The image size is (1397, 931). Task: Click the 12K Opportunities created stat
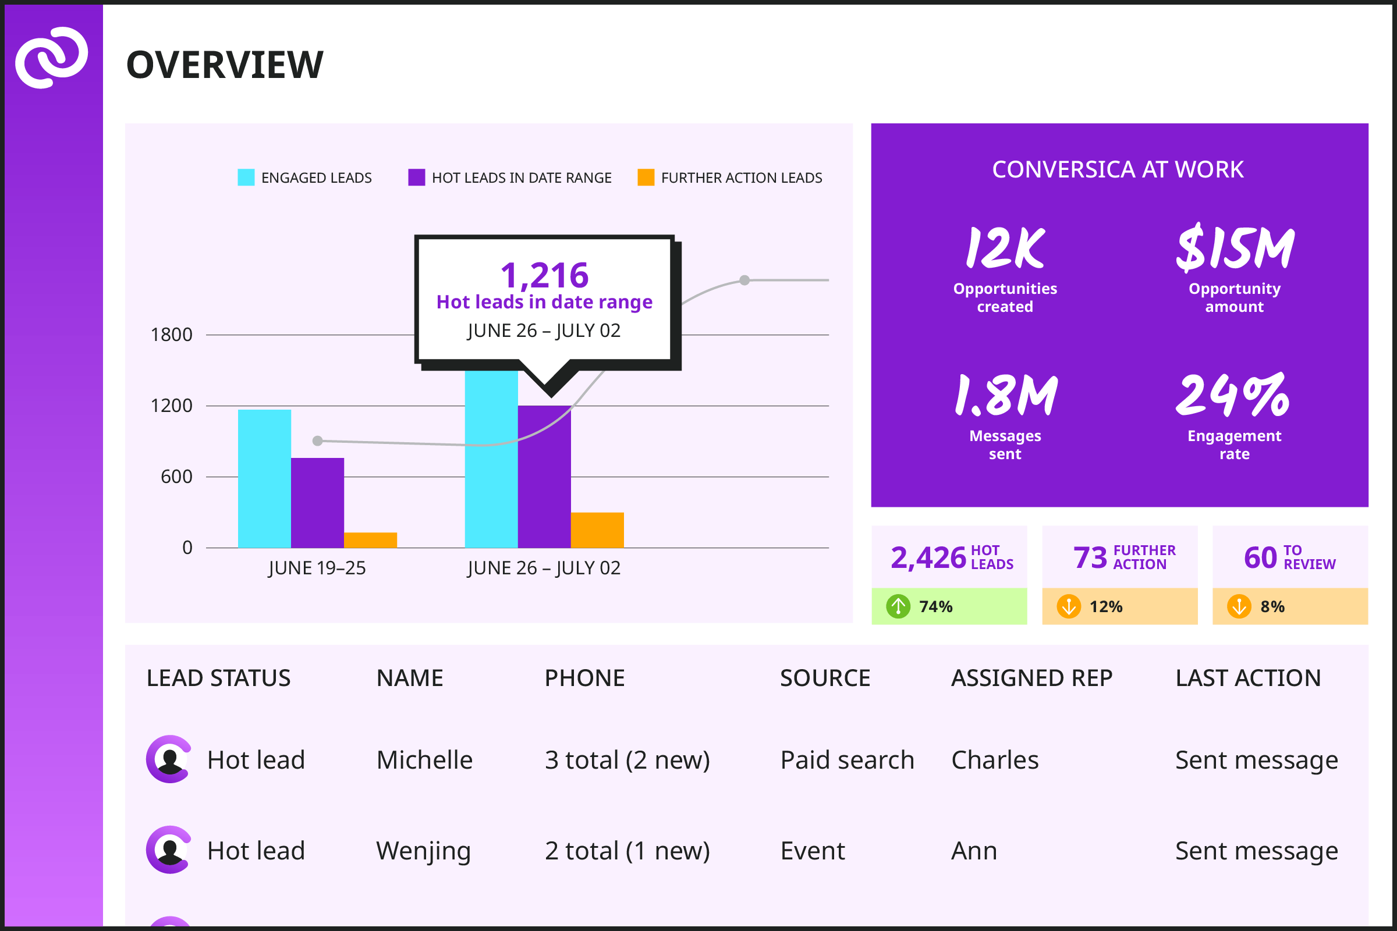(1005, 270)
